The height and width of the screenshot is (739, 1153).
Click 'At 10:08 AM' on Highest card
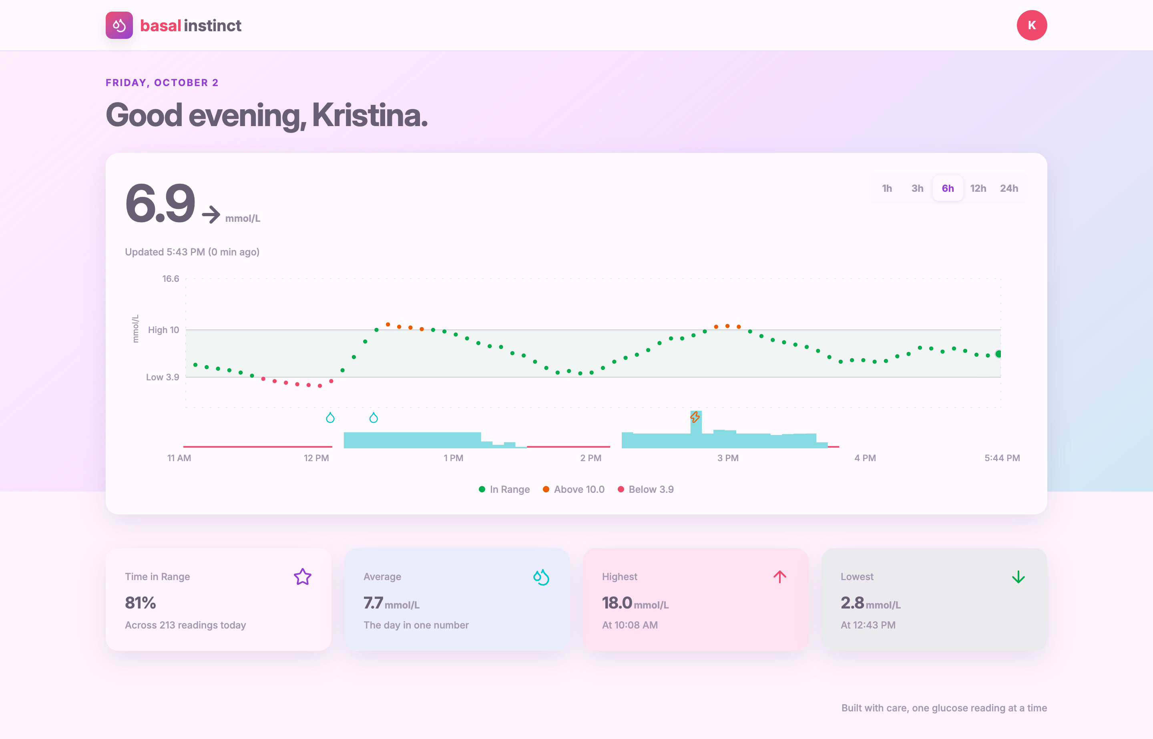click(629, 625)
